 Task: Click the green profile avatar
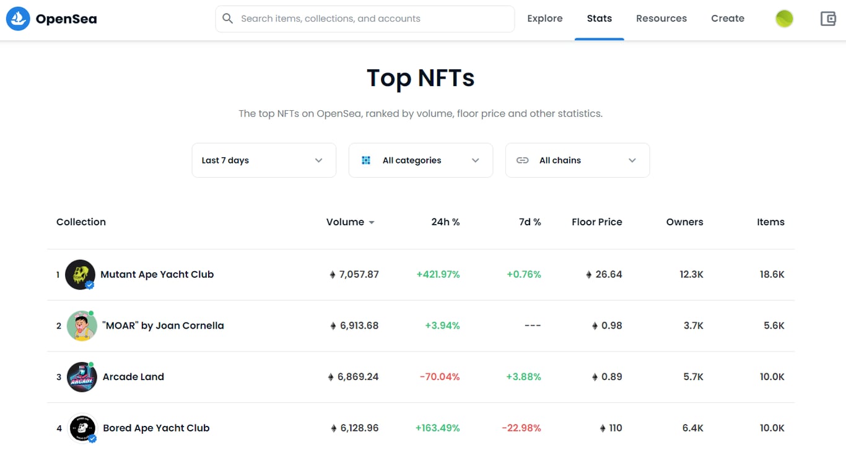[784, 19]
